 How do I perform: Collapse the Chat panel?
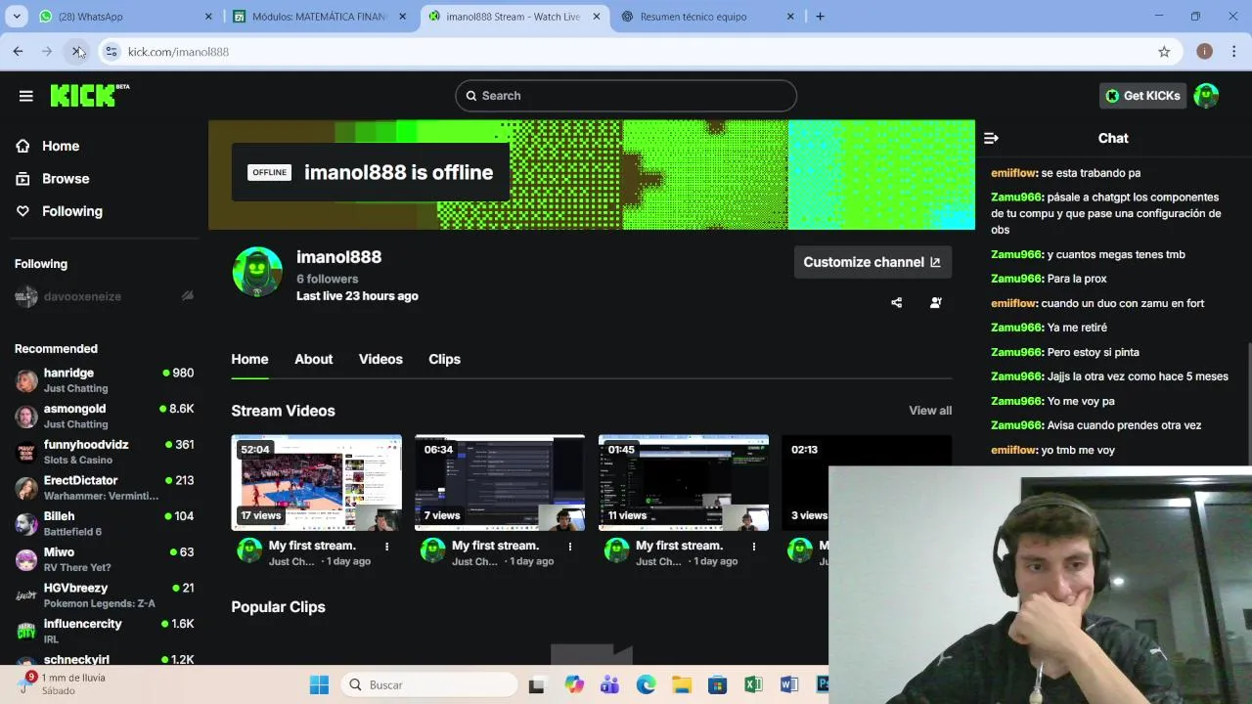click(x=991, y=138)
